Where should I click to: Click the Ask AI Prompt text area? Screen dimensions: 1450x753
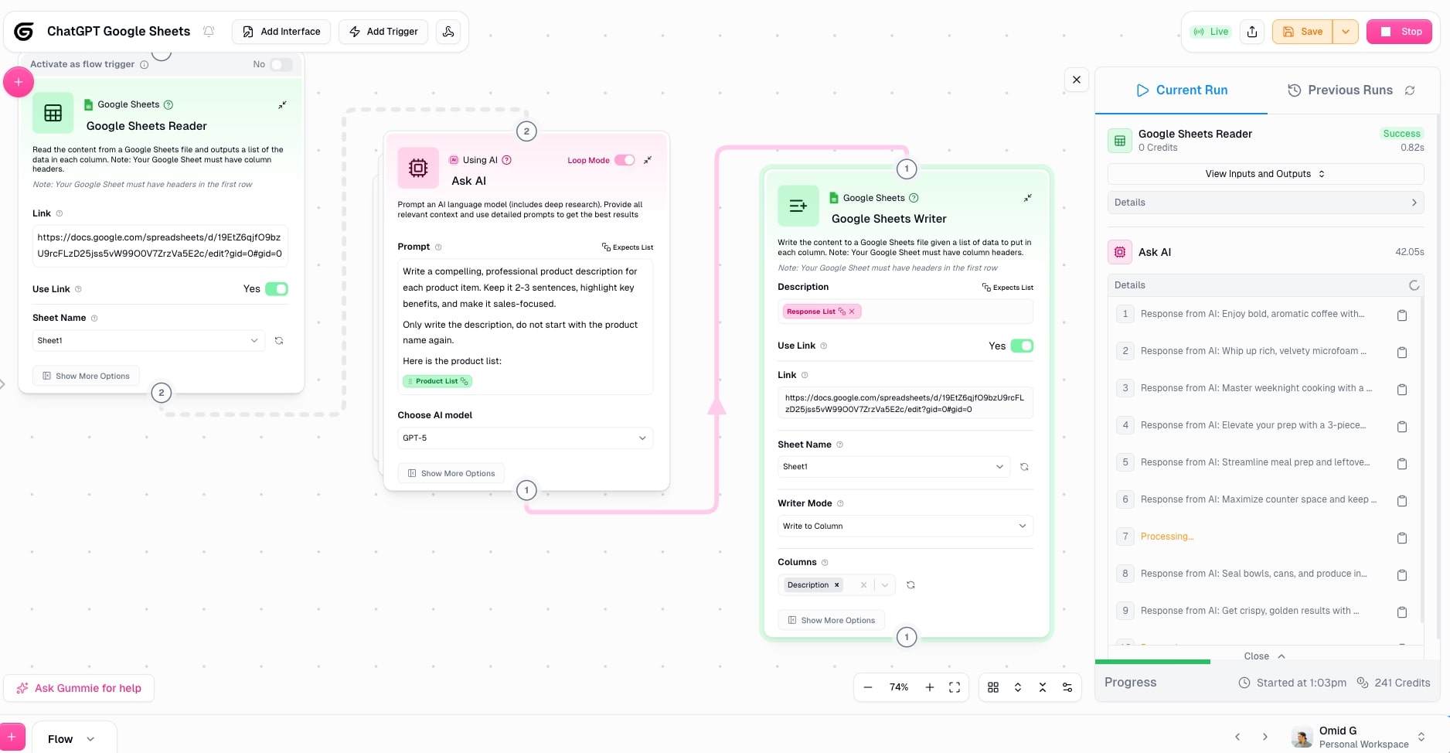525,326
